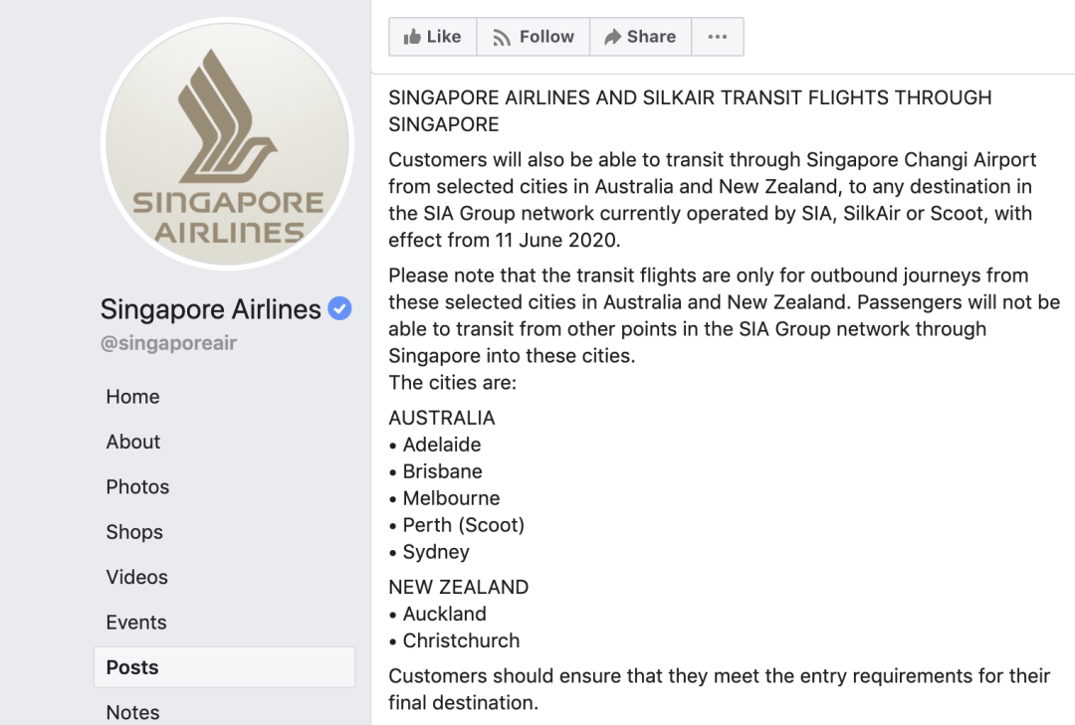1075x725 pixels.
Task: Open the Events section
Action: (136, 623)
